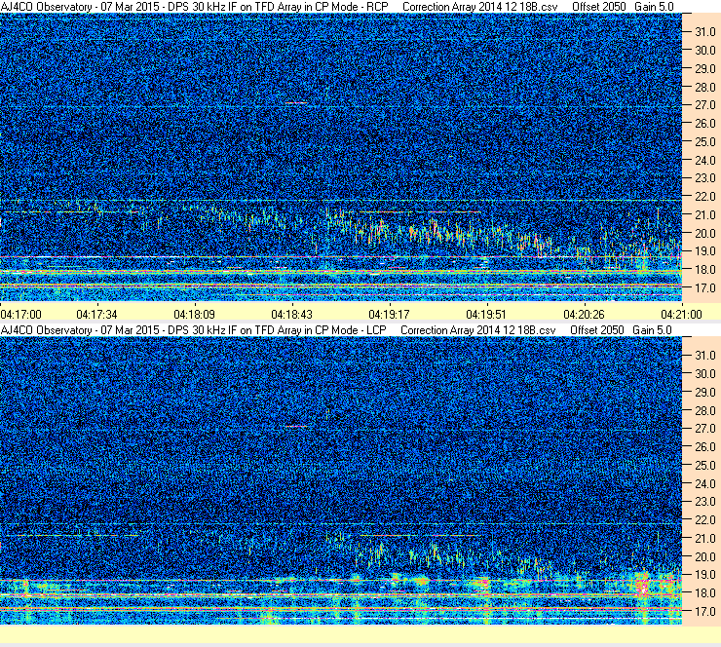Click the 18.0 frequency label on RCP axis
721x647 pixels.
[704, 270]
